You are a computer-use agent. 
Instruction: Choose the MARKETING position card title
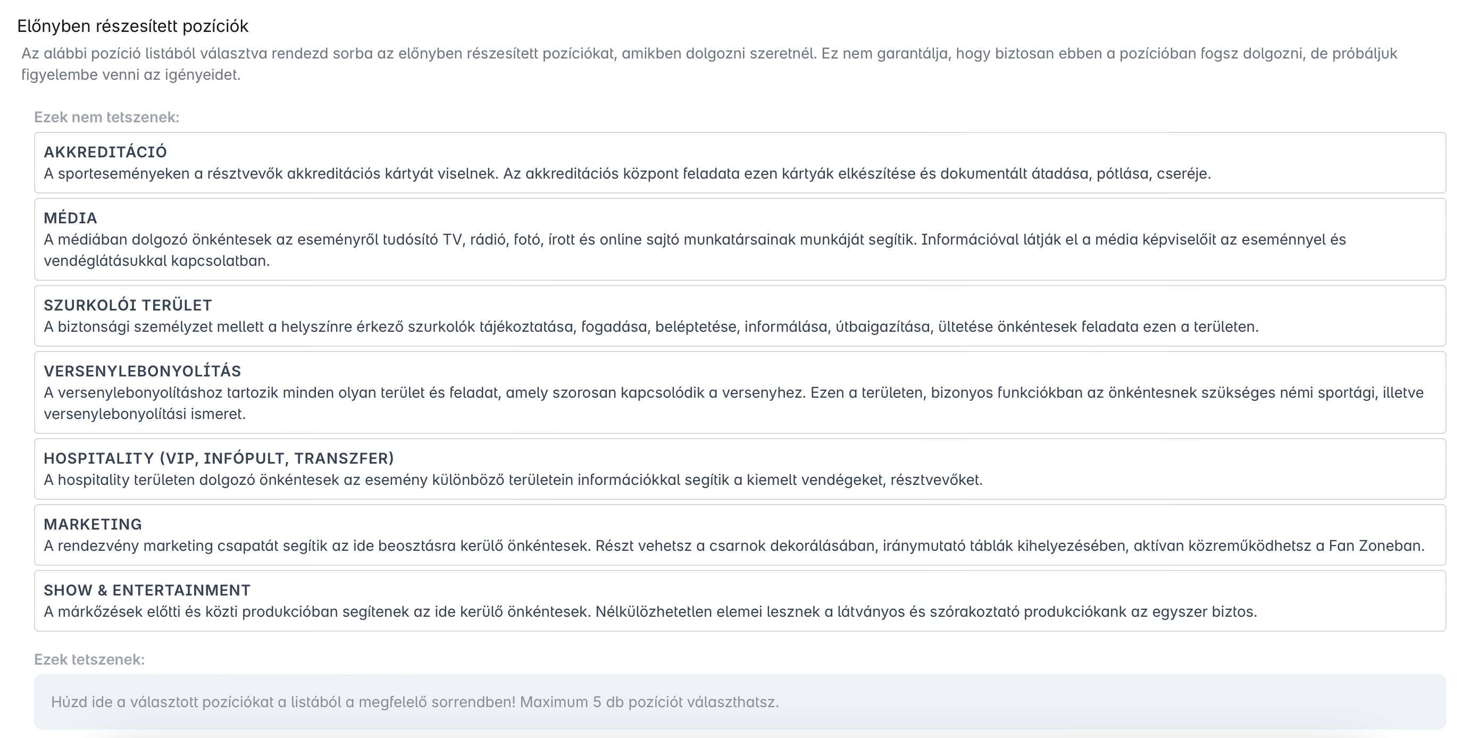point(93,524)
